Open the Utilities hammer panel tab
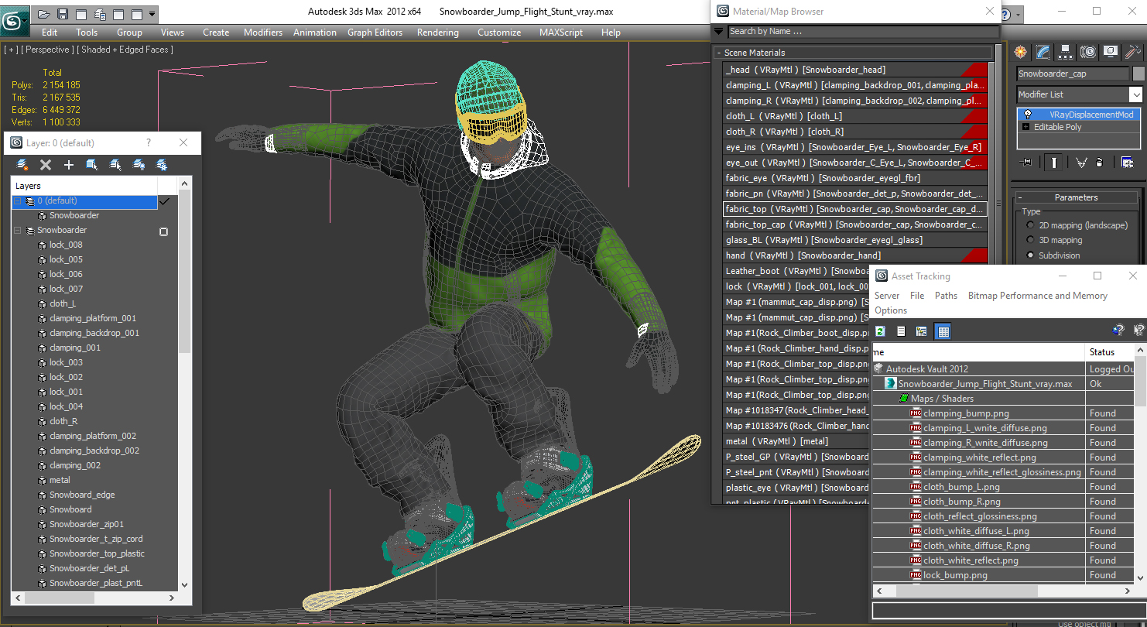Screen dimensions: 1147x627 (1133, 52)
